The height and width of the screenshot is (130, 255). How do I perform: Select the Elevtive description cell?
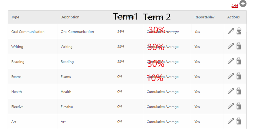pyautogui.click(x=85, y=106)
